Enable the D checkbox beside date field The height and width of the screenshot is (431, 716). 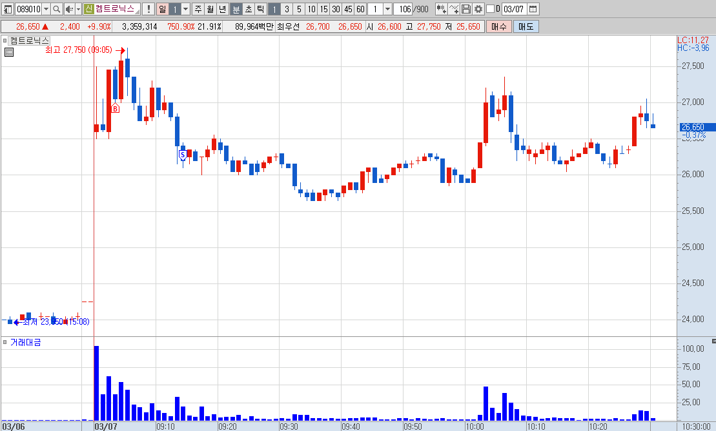(x=491, y=8)
